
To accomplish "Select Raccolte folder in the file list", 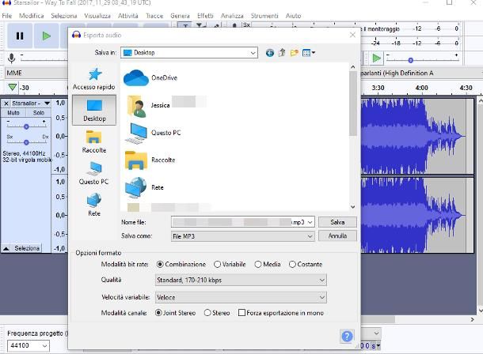I will coord(150,160).
